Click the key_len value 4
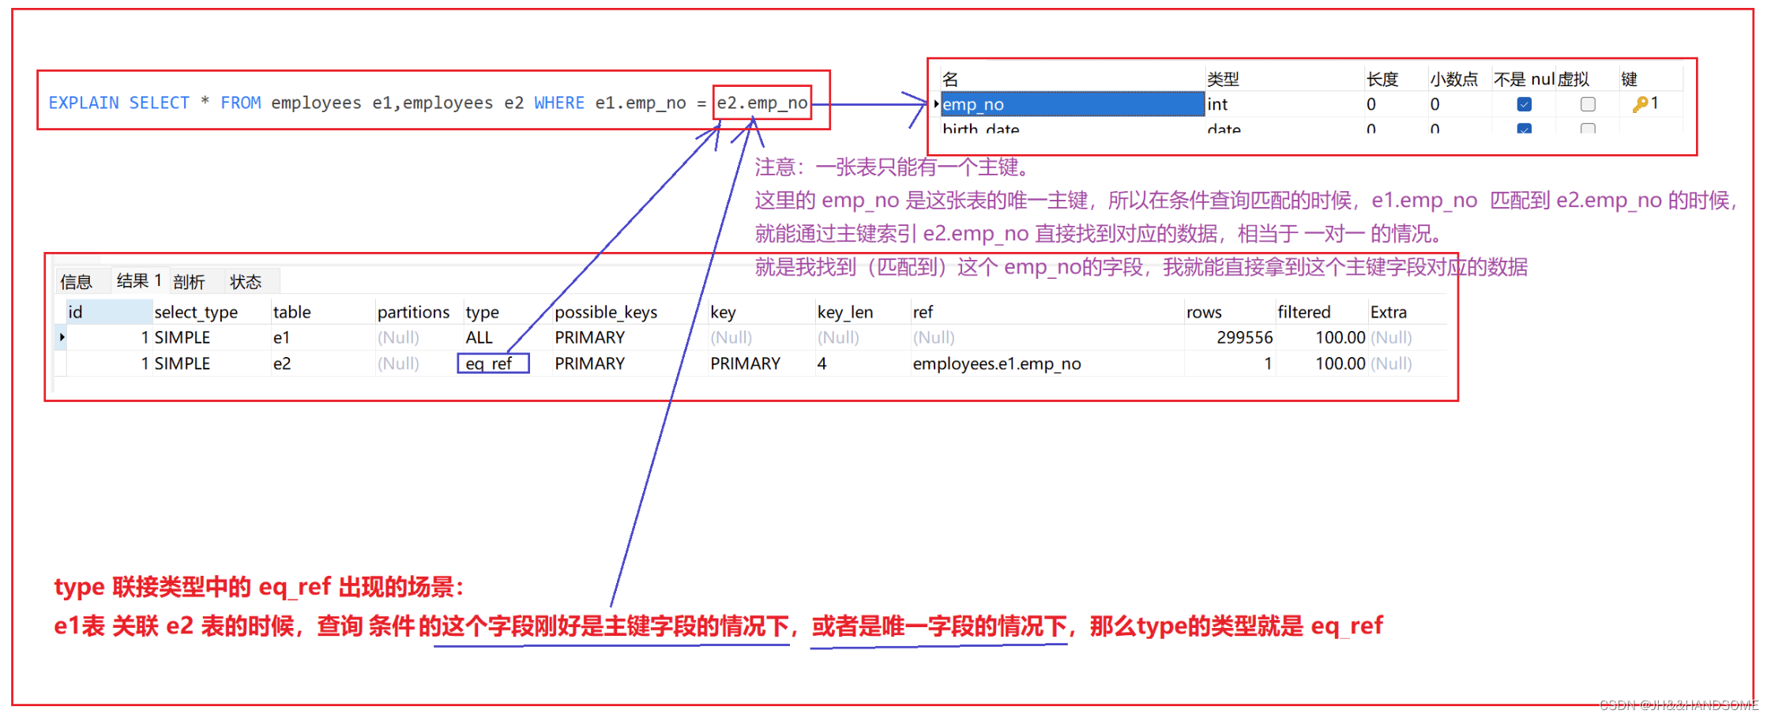Screen dimensions: 1771x718 point(822,363)
